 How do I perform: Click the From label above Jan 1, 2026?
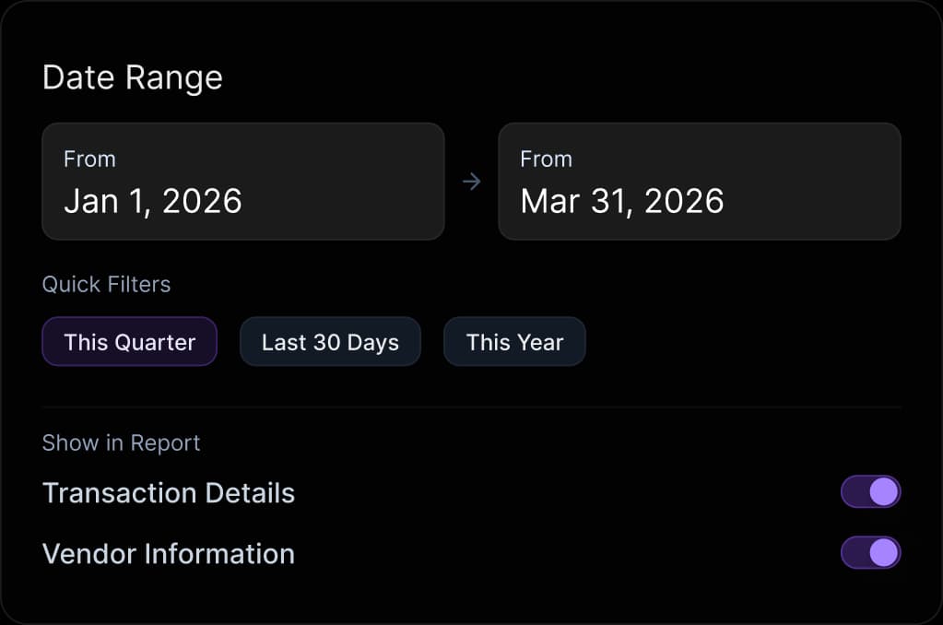pyautogui.click(x=89, y=159)
